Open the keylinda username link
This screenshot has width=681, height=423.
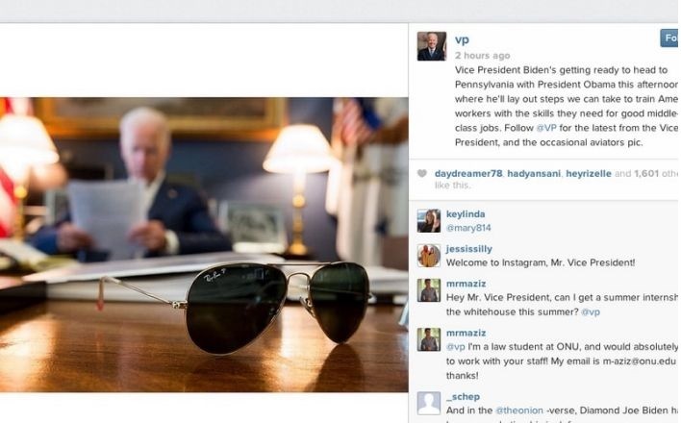click(x=466, y=214)
